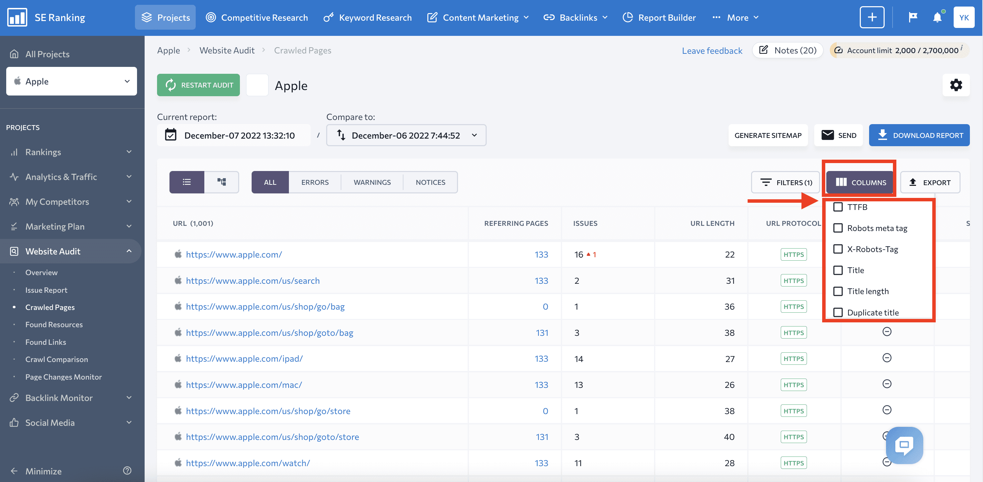The height and width of the screenshot is (482, 983).
Task: Click the SE Ranking logo icon
Action: [x=17, y=18]
